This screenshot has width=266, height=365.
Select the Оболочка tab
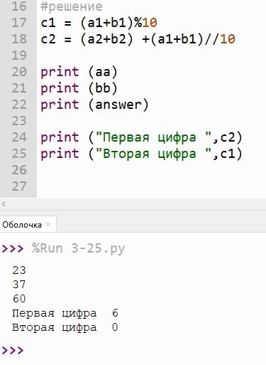pos(22,225)
